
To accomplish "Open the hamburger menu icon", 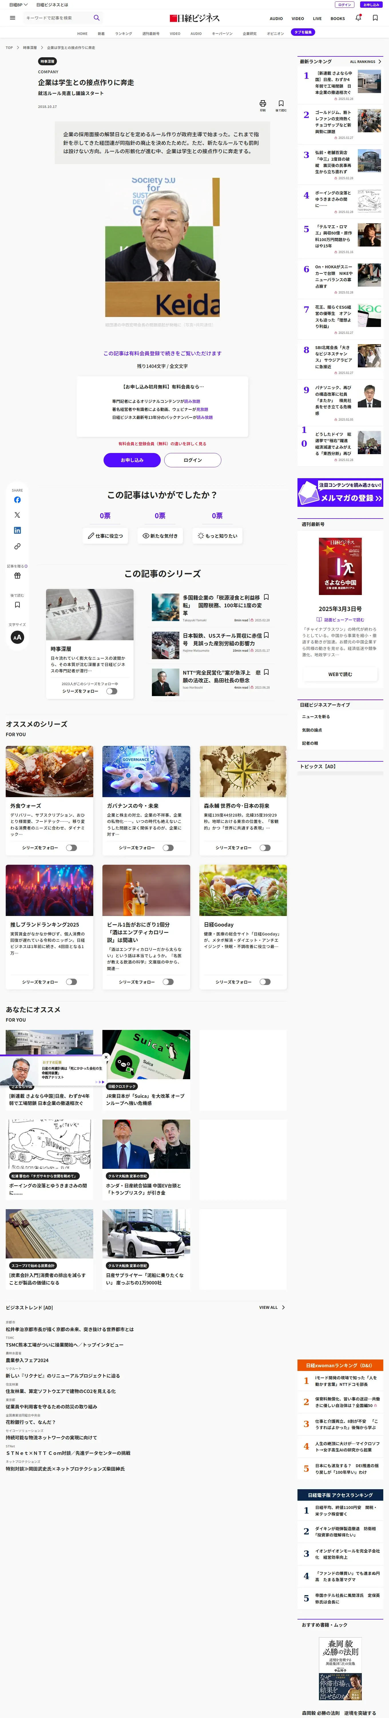I will (13, 18).
